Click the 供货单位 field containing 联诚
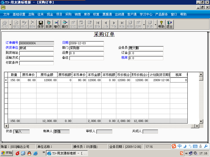This screenshot has height=157, width=210. tap(36, 48)
